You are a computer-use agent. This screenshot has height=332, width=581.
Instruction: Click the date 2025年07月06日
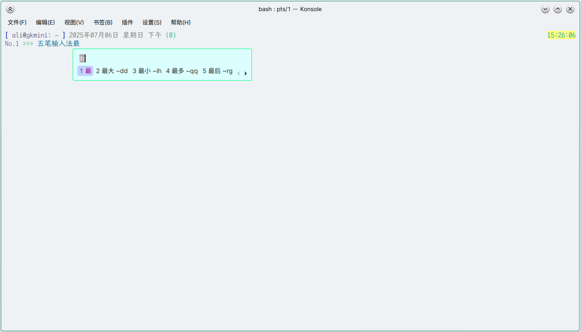(94, 35)
